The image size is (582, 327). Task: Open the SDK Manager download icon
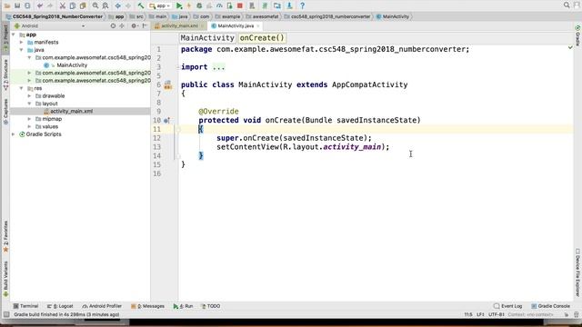pyautogui.click(x=289, y=5)
